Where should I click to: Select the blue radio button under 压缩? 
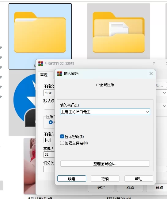coord(51,122)
